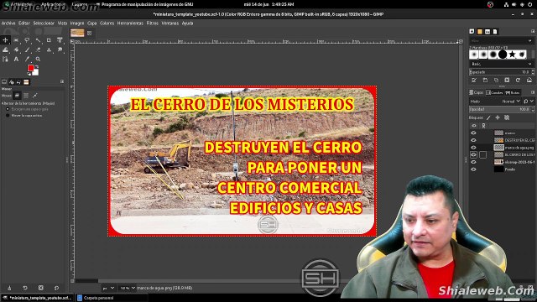Select the Zoom magnifier tool
The height and width of the screenshot is (302, 537).
point(38,60)
